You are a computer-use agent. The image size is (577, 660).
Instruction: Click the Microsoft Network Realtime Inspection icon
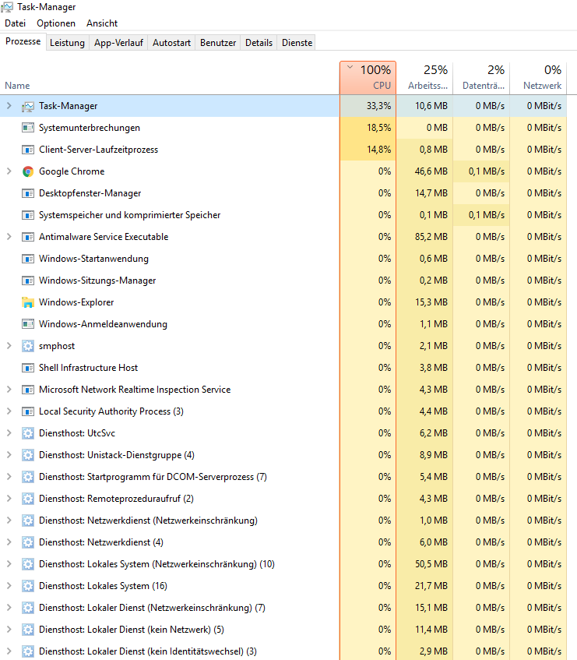click(x=28, y=390)
